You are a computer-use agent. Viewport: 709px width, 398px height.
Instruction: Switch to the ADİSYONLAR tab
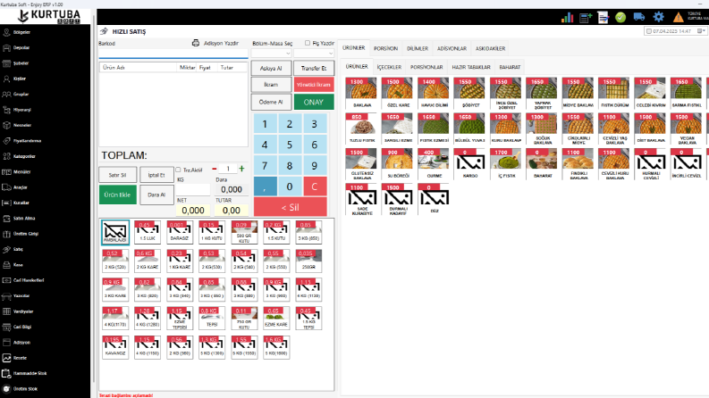[452, 48]
